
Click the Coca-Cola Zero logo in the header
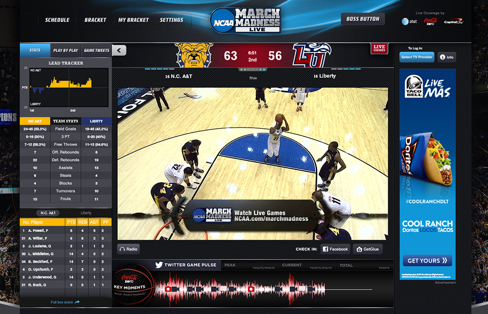(430, 21)
